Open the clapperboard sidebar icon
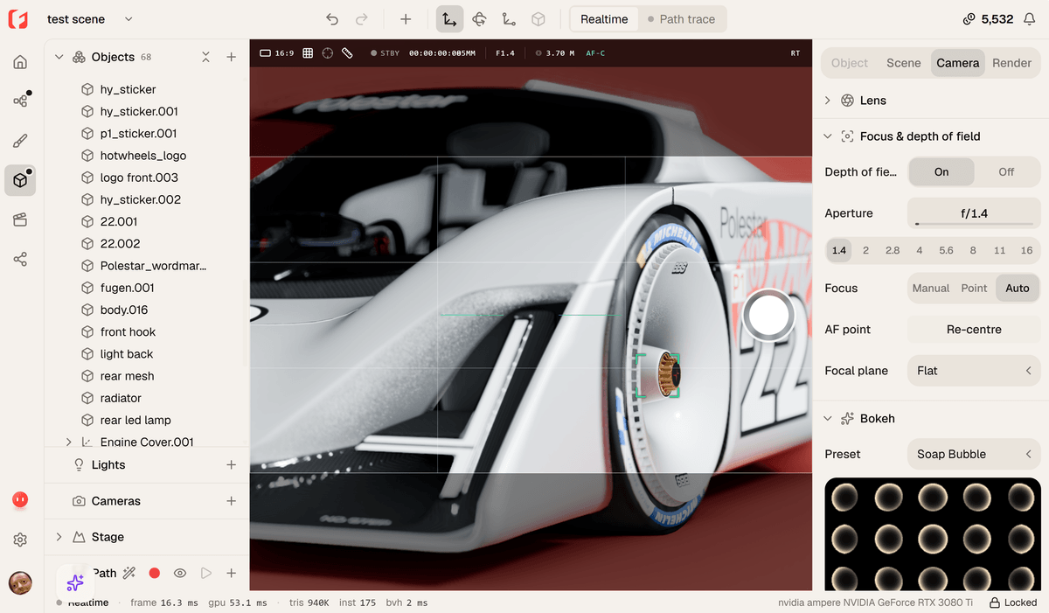This screenshot has height=613, width=1049. (x=20, y=219)
